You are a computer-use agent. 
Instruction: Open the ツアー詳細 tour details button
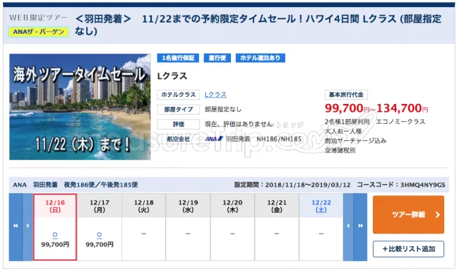[x=408, y=214]
